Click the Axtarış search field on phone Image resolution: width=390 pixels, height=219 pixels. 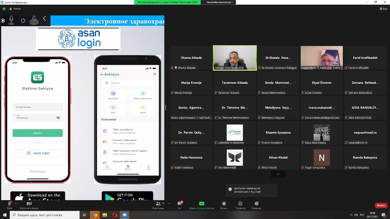pyautogui.click(x=128, y=83)
